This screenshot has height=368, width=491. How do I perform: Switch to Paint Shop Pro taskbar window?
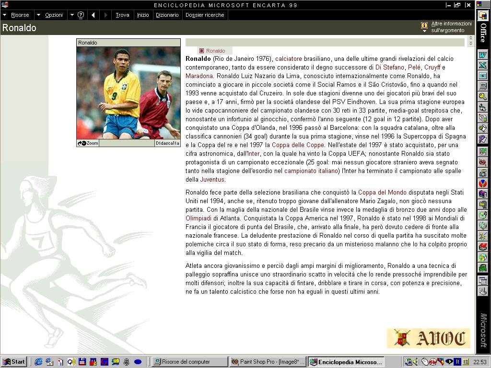pyautogui.click(x=268, y=362)
